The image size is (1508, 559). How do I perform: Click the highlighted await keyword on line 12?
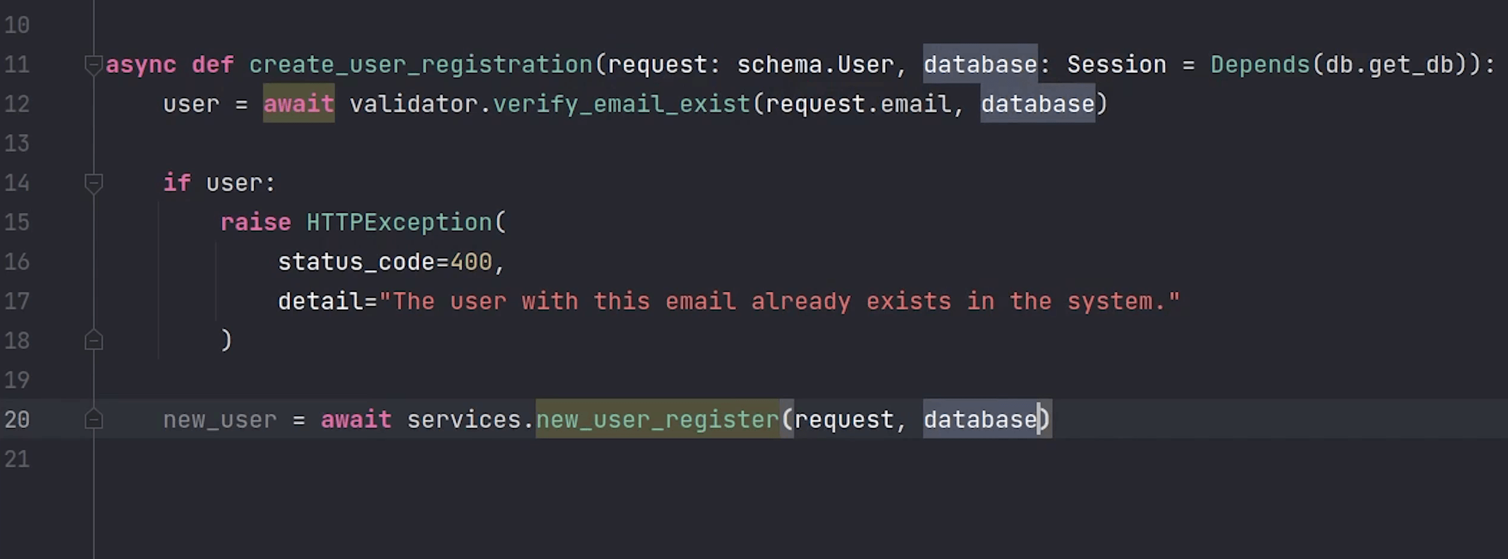298,104
